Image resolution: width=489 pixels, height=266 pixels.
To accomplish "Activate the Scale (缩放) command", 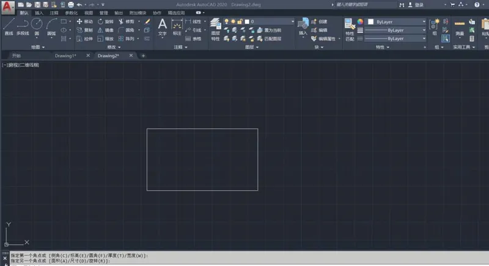I will 105,39.
